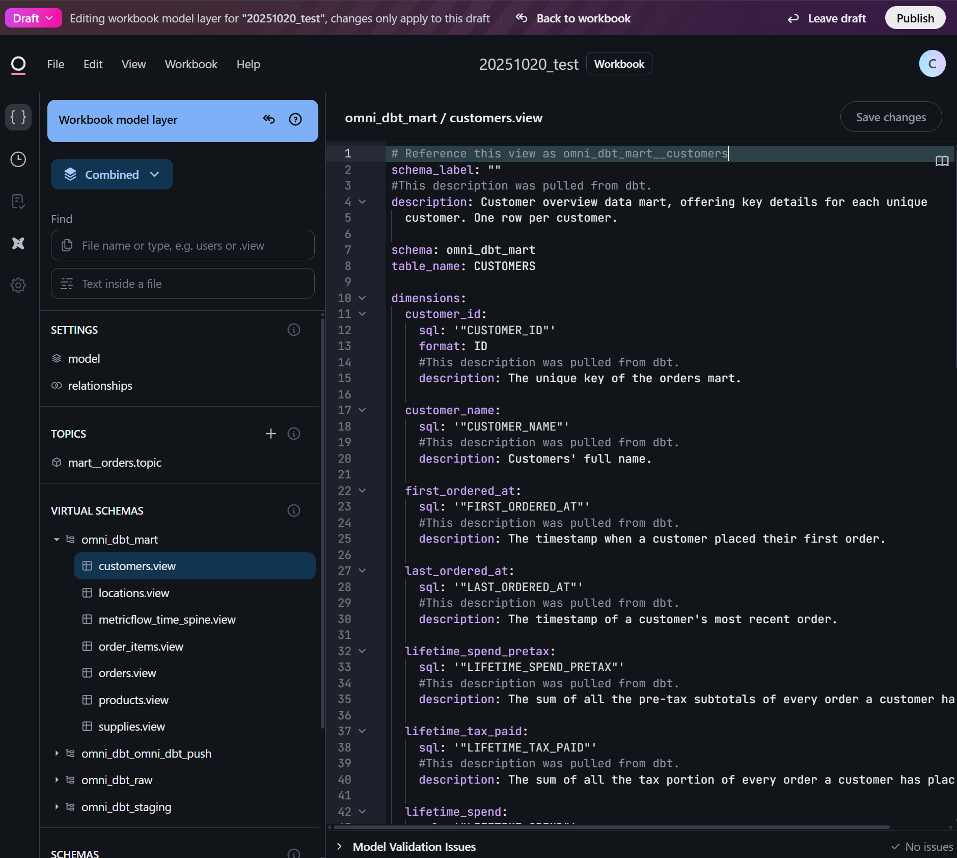Collapse the omni_dbt_mart schema tree
This screenshot has width=957, height=858.
57,540
